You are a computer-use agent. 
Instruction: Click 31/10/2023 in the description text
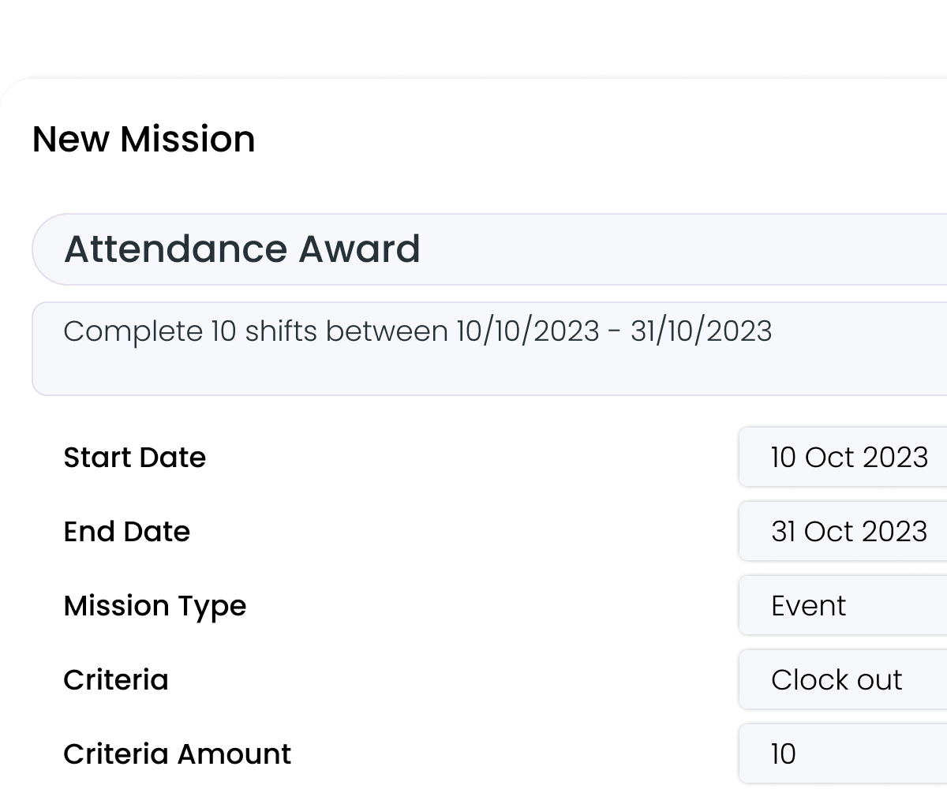click(701, 331)
